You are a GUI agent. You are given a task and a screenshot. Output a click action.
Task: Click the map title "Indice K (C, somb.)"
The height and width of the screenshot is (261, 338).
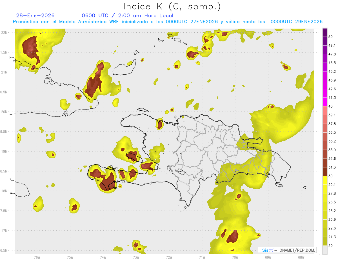point(172,6)
